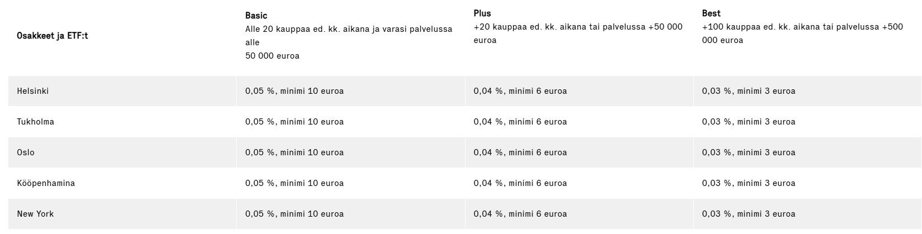922x234 pixels.
Task: Select Helsinki's Plus price cell
Action: point(520,91)
